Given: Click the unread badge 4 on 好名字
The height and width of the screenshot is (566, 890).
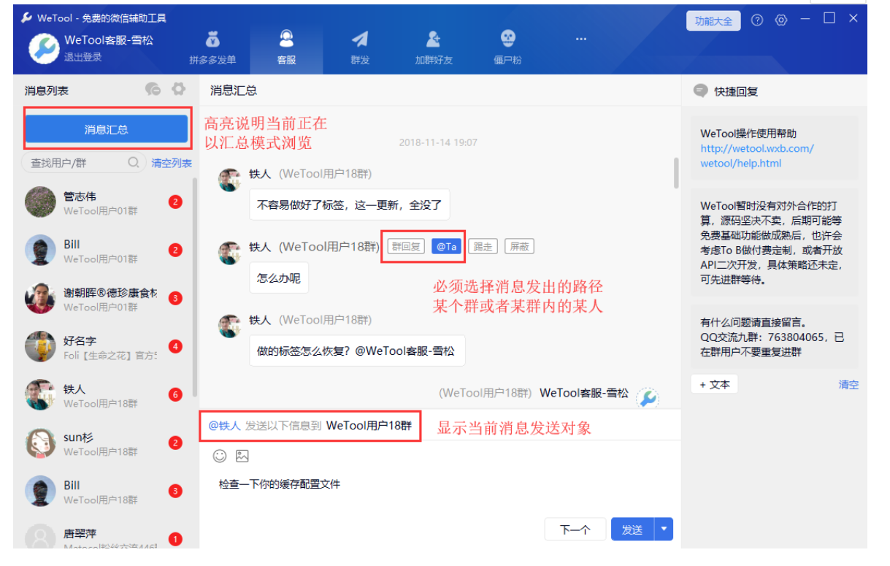Looking at the screenshot, I should [x=175, y=347].
